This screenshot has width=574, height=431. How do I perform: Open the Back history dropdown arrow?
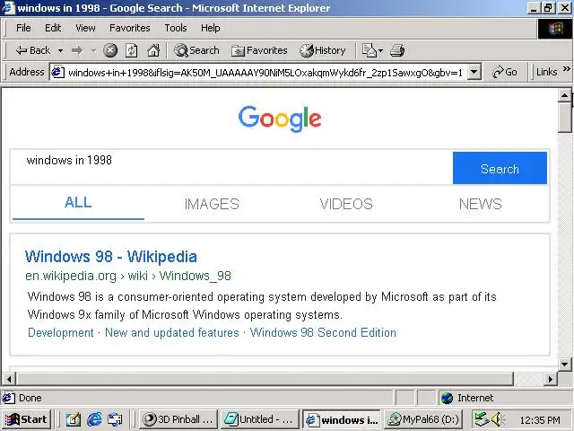(x=60, y=50)
